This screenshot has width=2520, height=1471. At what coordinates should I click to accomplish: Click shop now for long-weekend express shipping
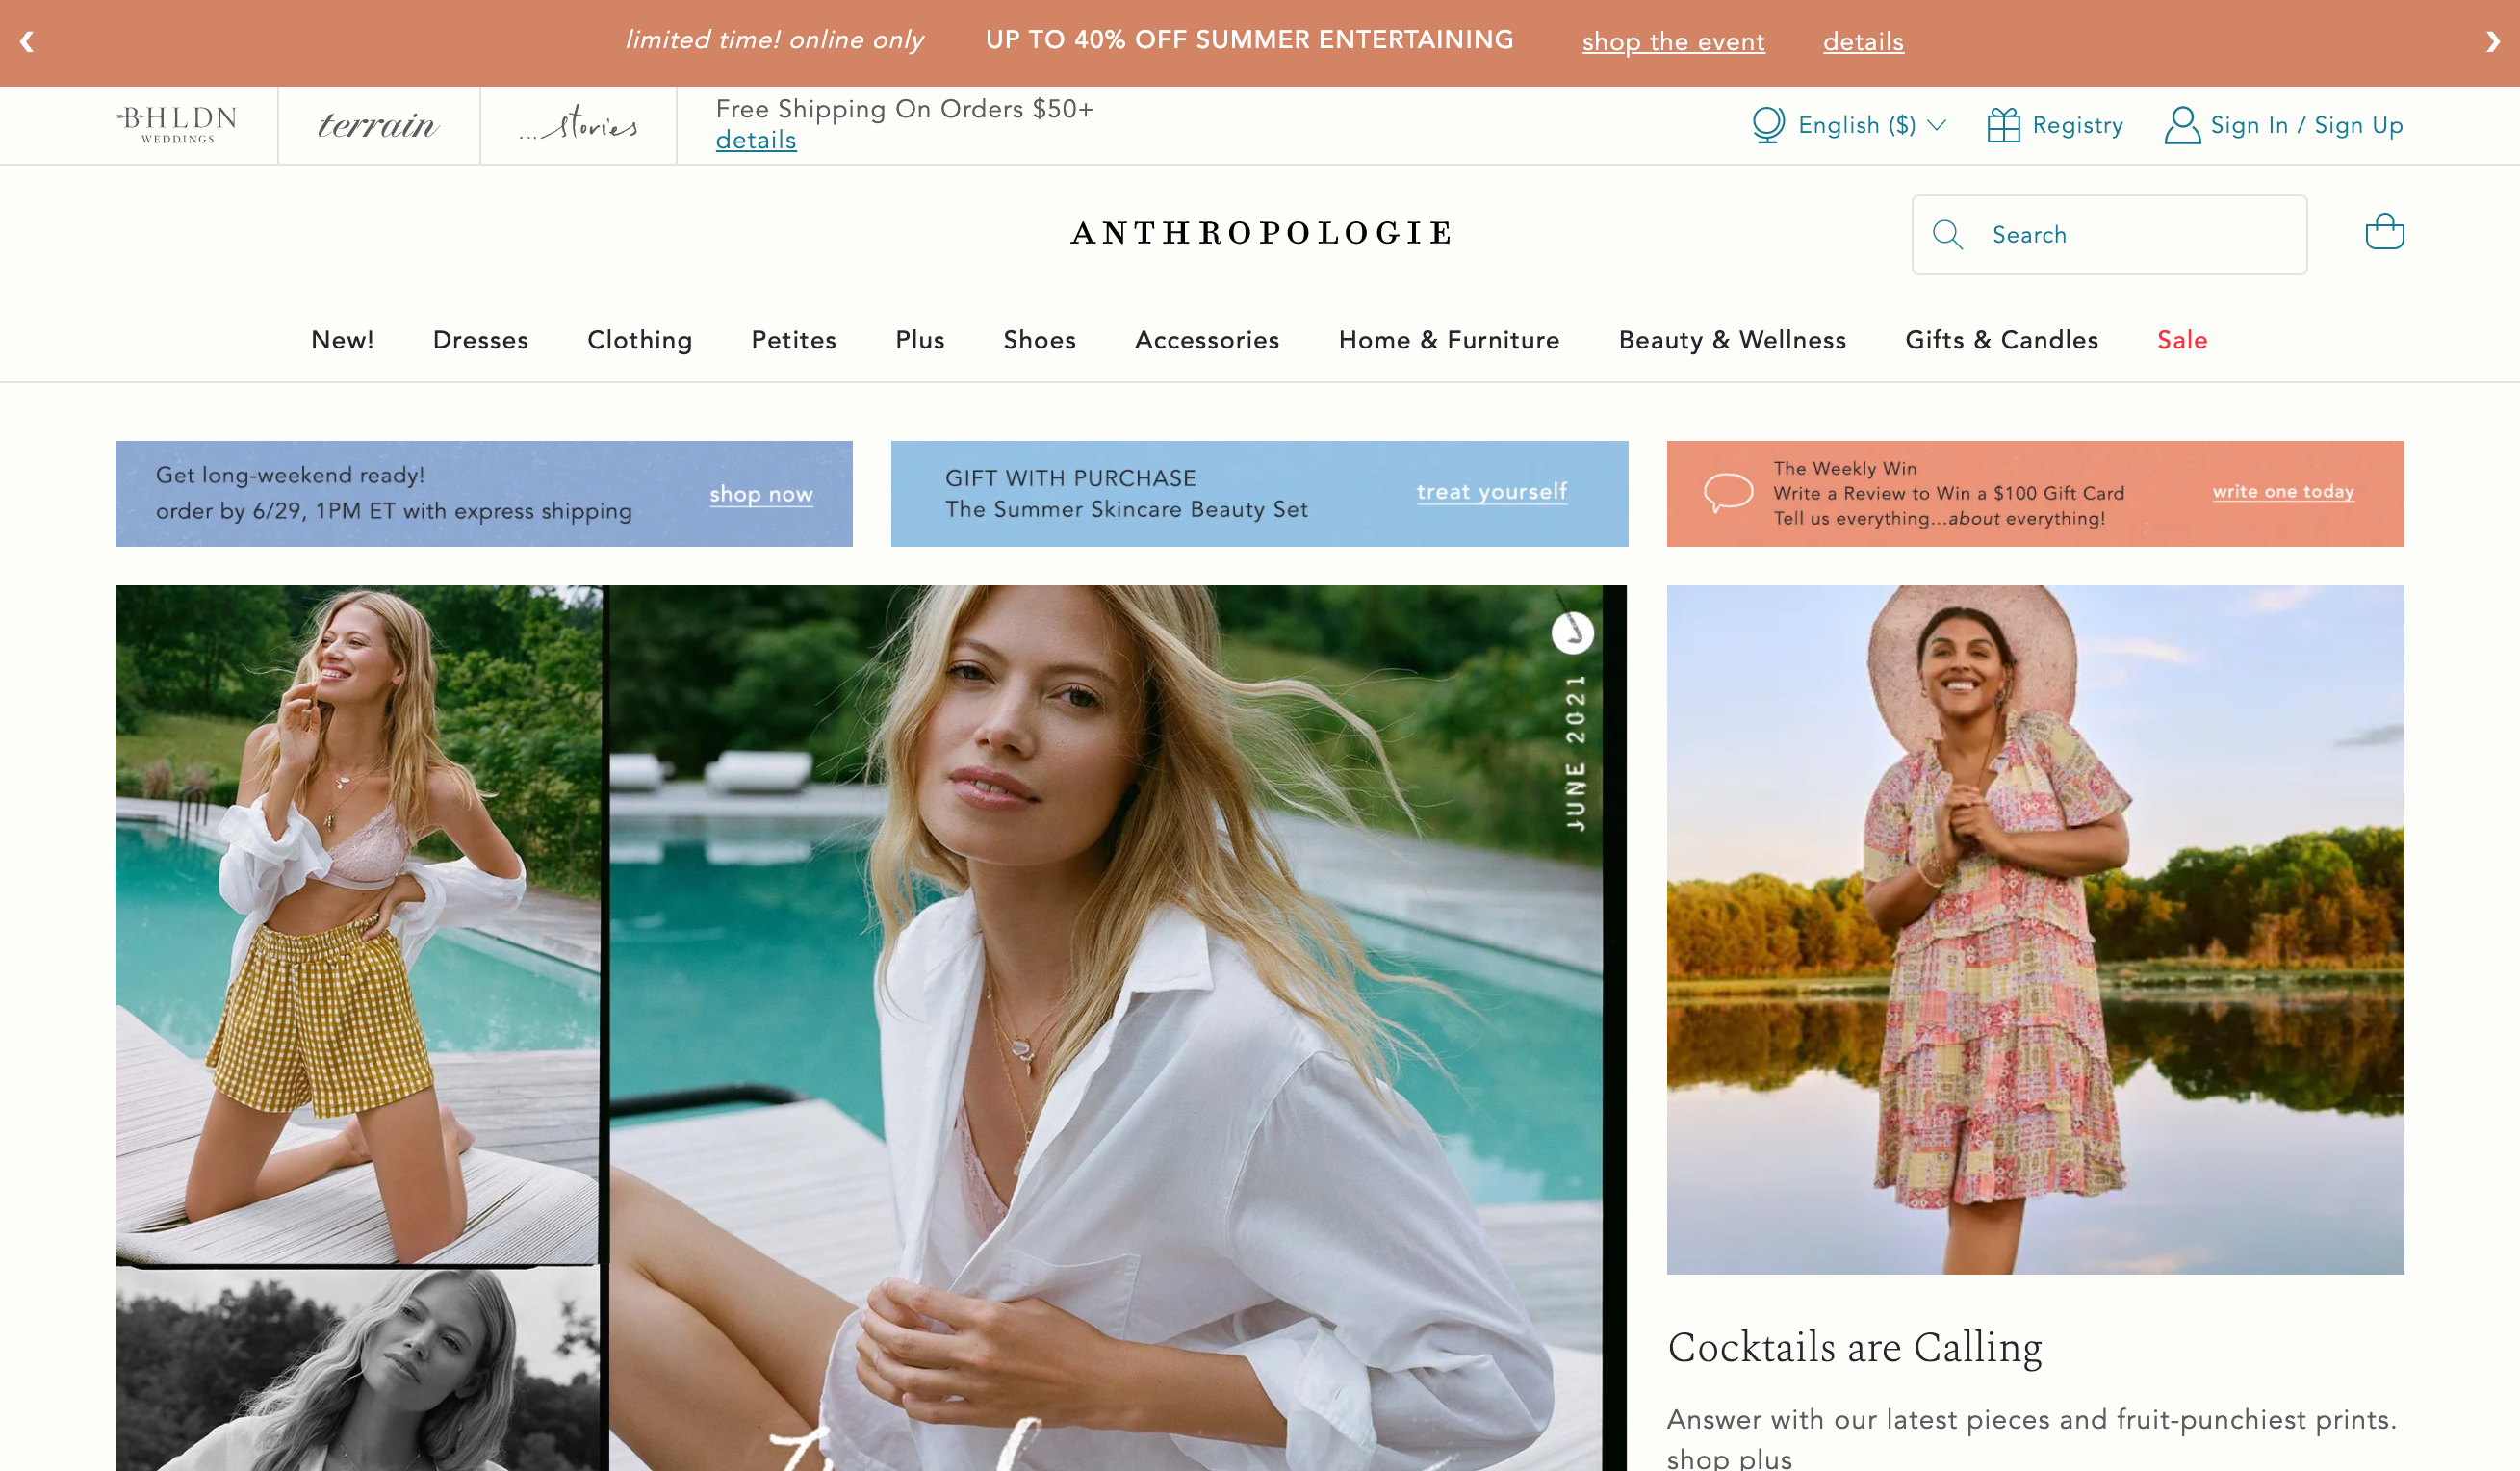(x=759, y=492)
